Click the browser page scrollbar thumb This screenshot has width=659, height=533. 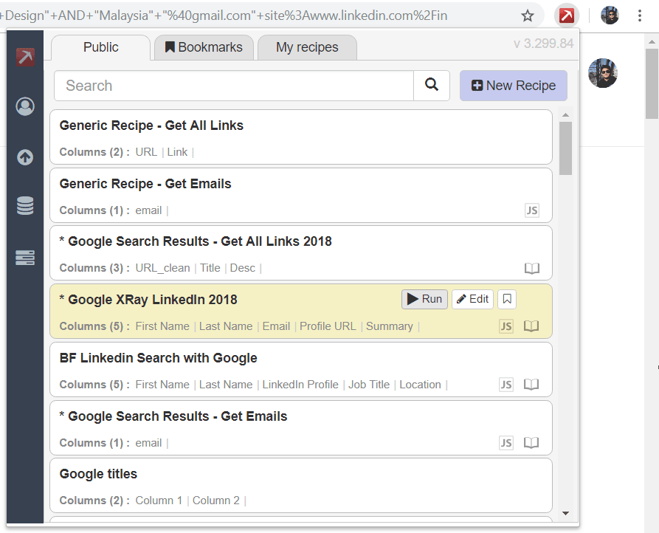[x=652, y=84]
